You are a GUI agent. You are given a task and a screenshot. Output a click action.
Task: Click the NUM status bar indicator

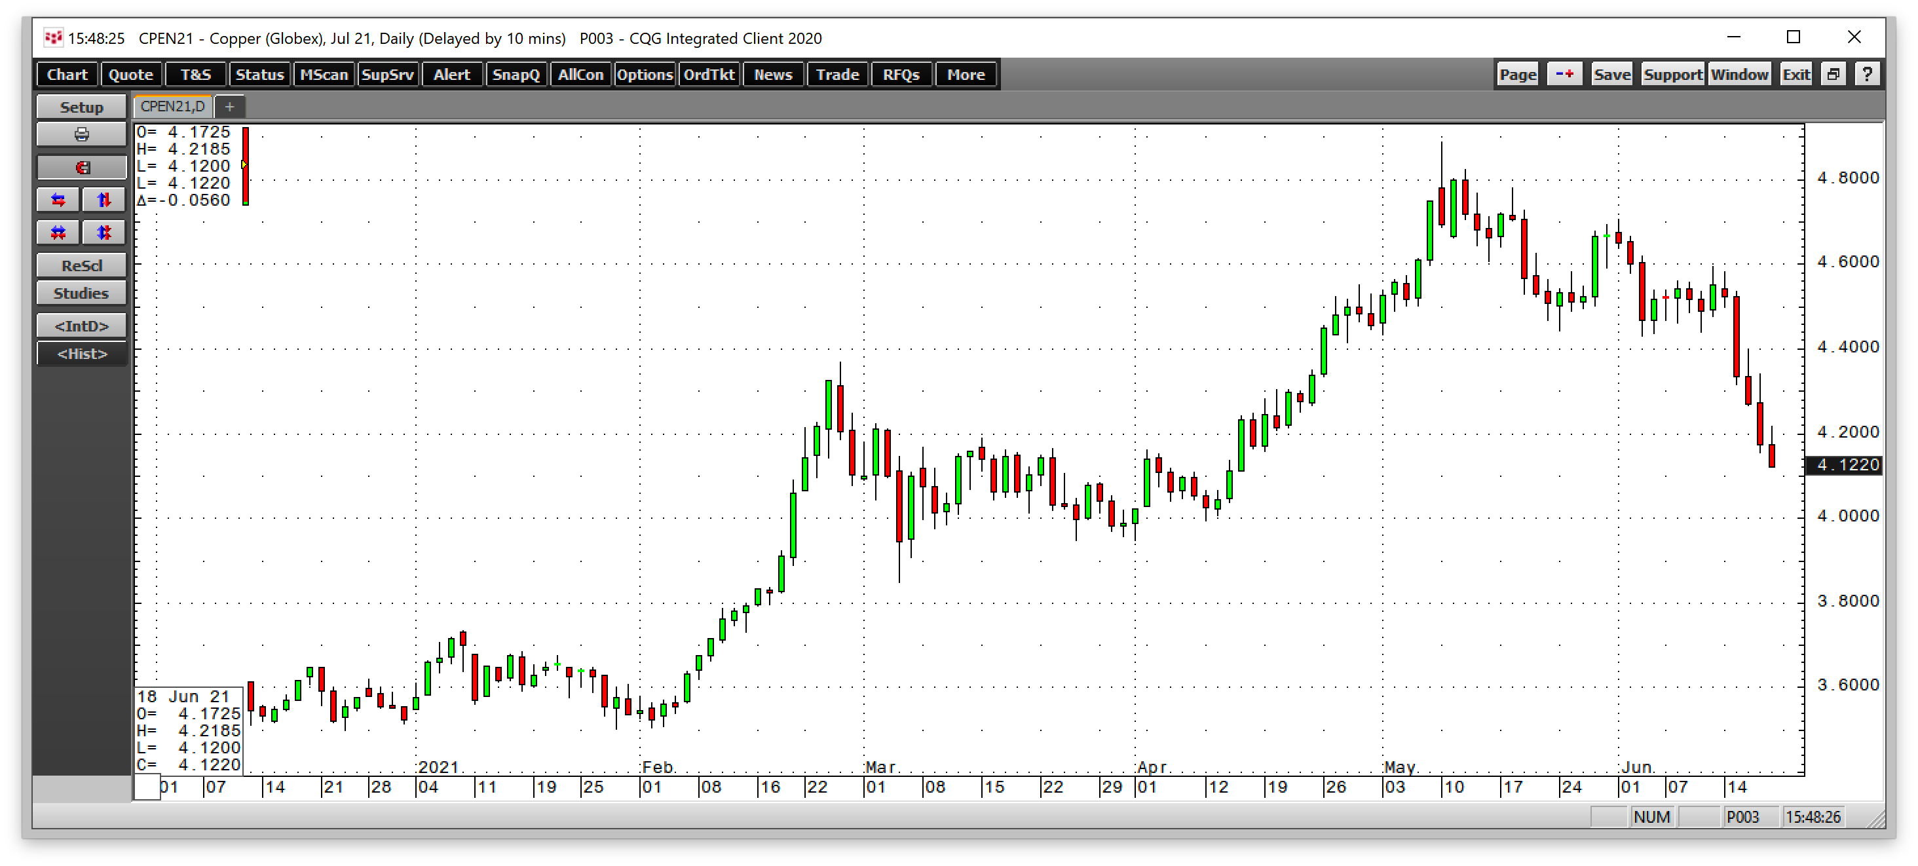1651,817
